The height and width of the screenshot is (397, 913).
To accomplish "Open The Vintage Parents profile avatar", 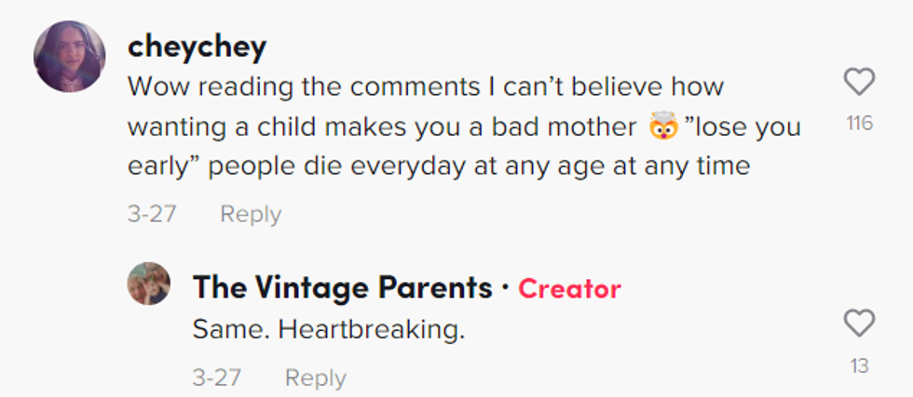I will coord(149,284).
